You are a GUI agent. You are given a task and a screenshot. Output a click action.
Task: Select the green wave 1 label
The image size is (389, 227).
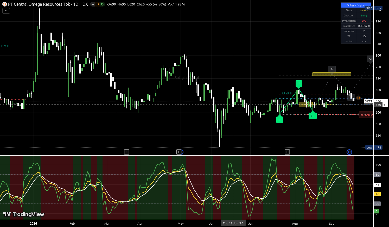[299, 84]
